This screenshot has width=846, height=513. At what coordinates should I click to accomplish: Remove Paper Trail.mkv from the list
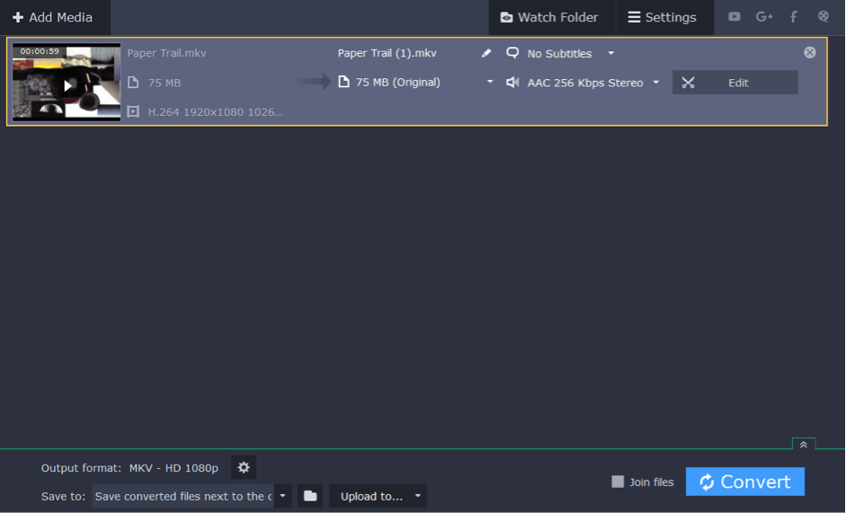(809, 52)
